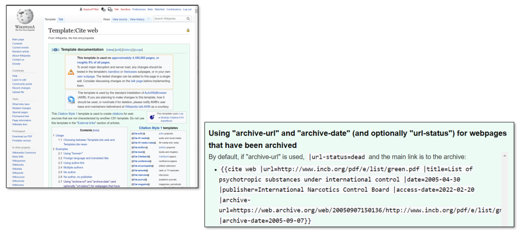Open Current events in sidebar

click(20, 48)
